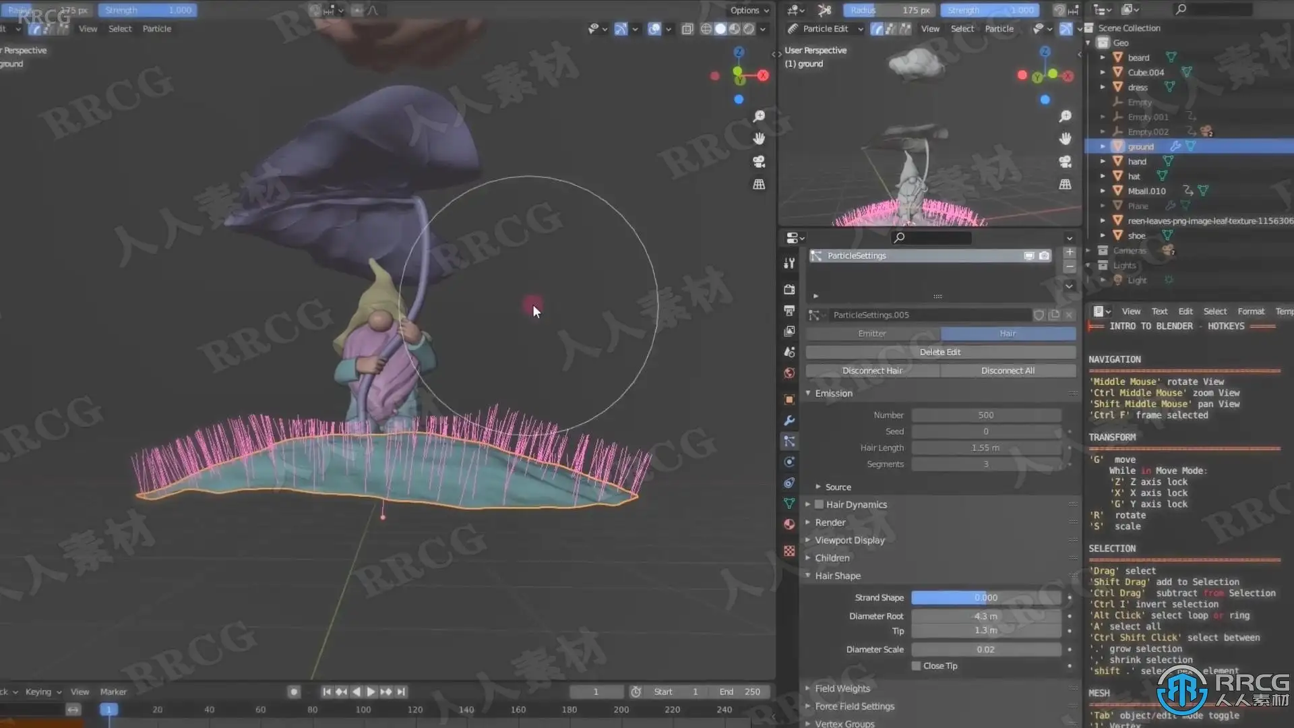Switch to Material properties tab icon
The height and width of the screenshot is (728, 1294).
[789, 524]
